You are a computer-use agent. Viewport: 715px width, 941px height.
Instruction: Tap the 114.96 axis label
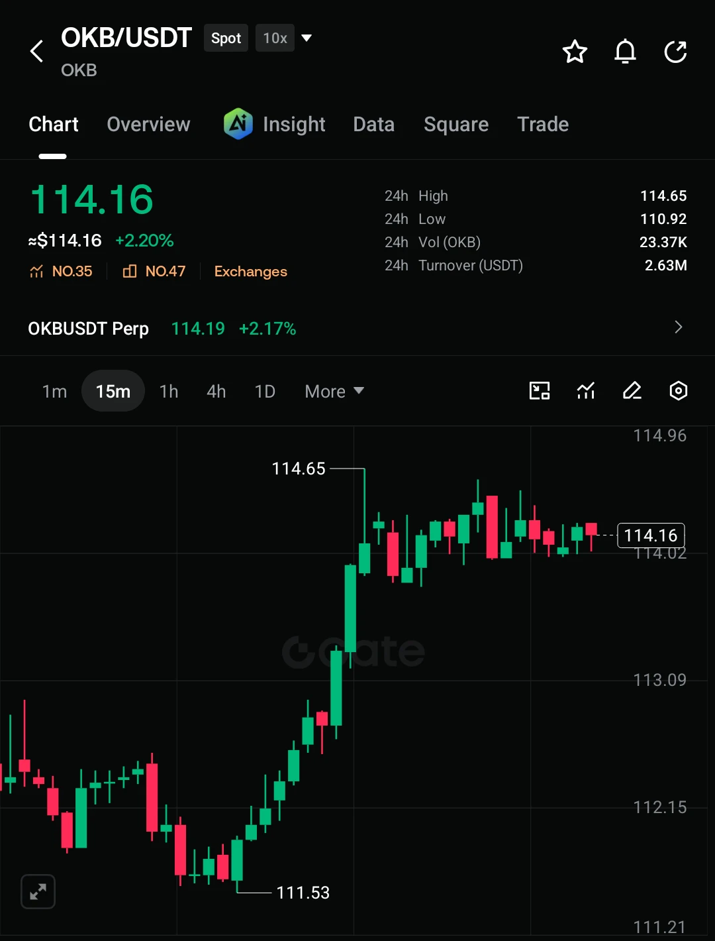point(660,435)
